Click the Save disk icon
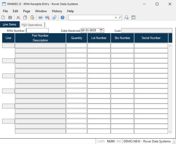Viewport: 176px width, 144px height. point(10,18)
